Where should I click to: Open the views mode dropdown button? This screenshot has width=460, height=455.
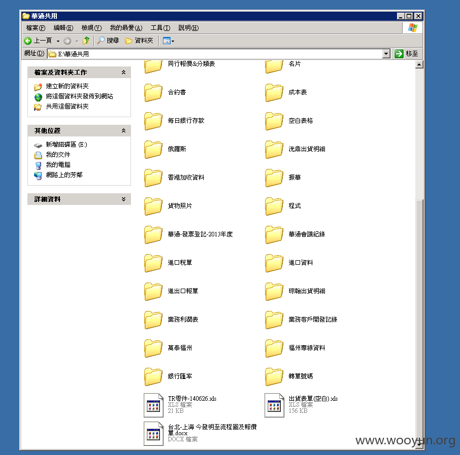coord(169,41)
